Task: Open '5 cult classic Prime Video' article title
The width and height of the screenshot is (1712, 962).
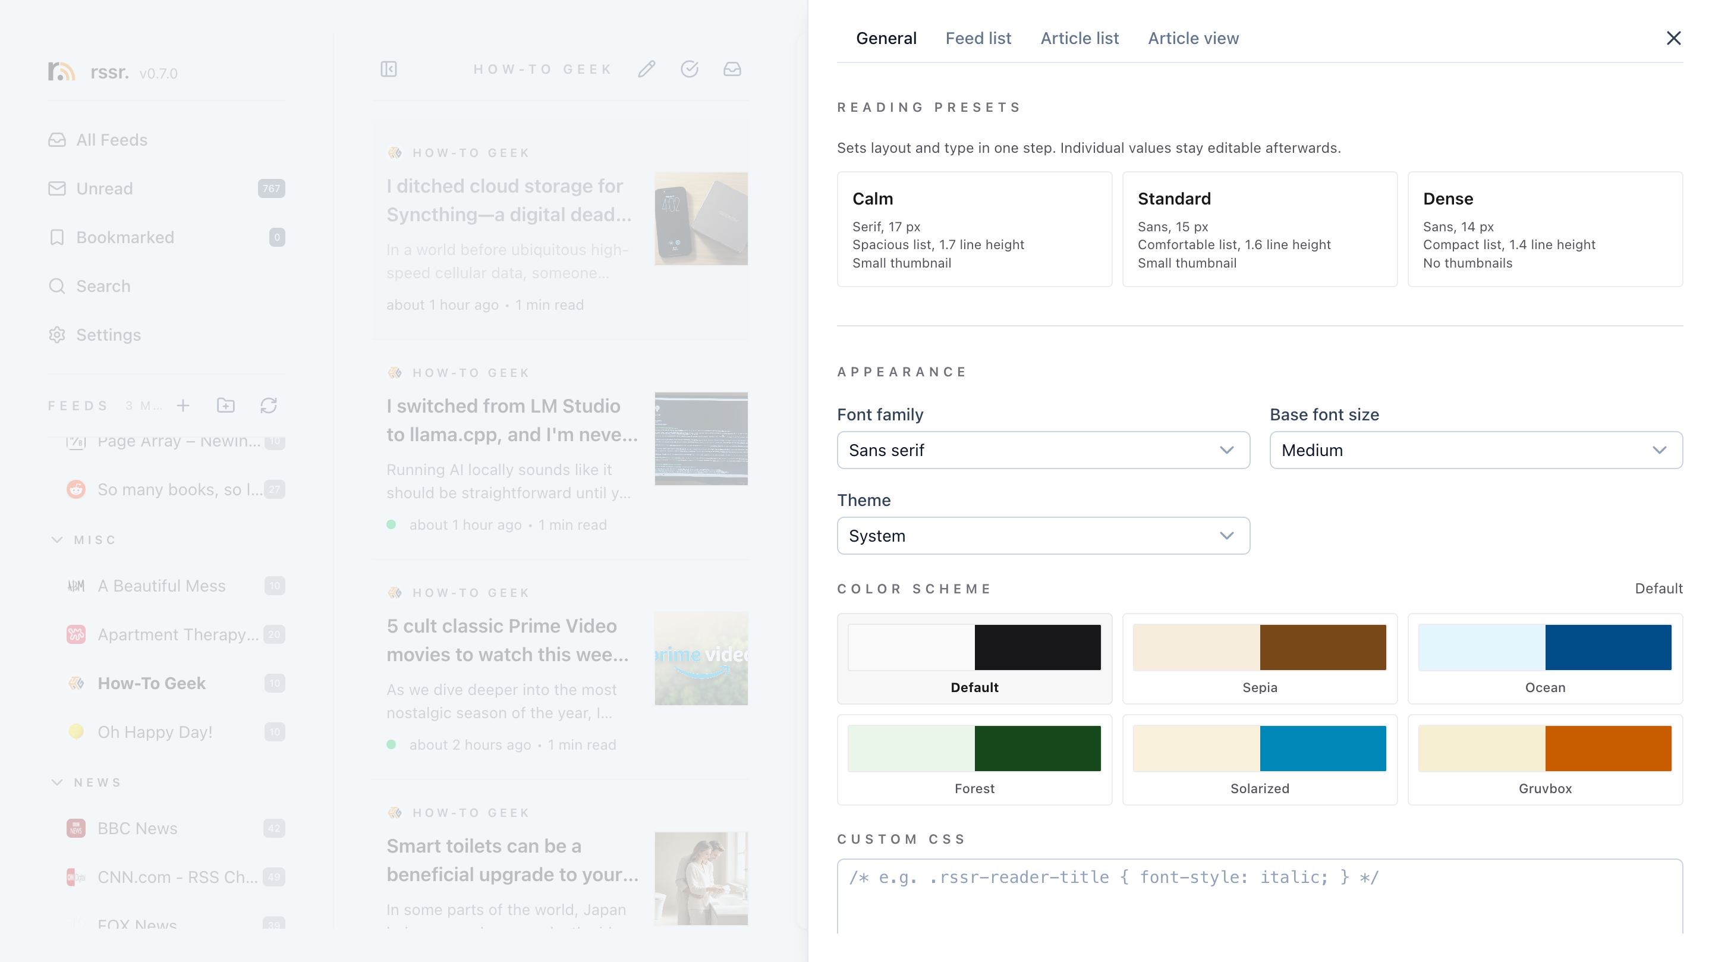Action: (508, 640)
